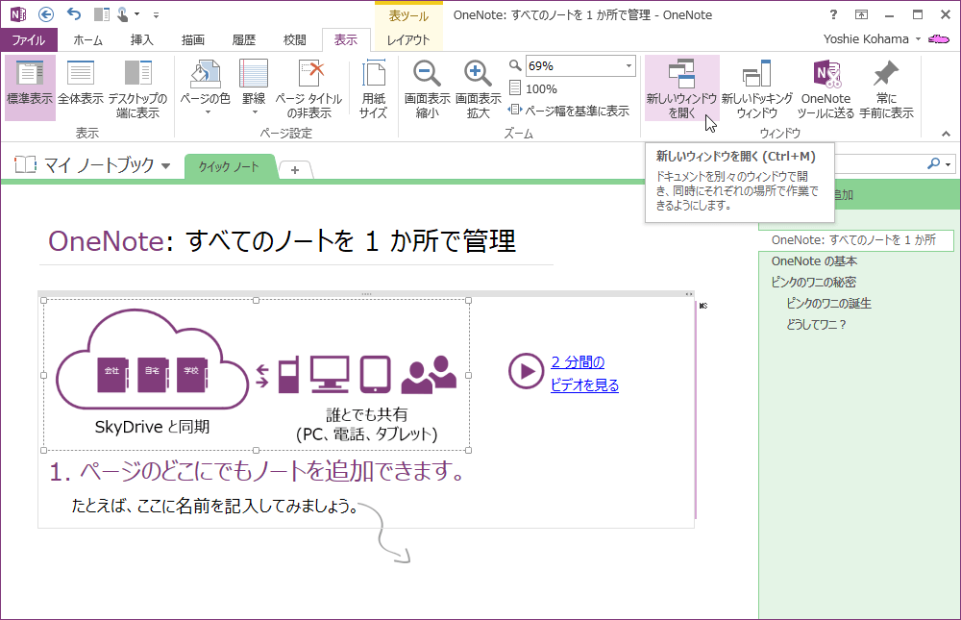Follow the 2 分間の link
The image size is (961, 620).
(578, 362)
